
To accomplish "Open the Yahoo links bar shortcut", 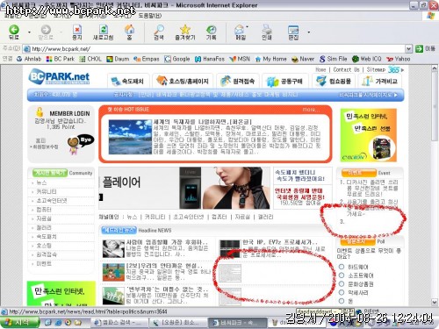I will tap(398, 59).
